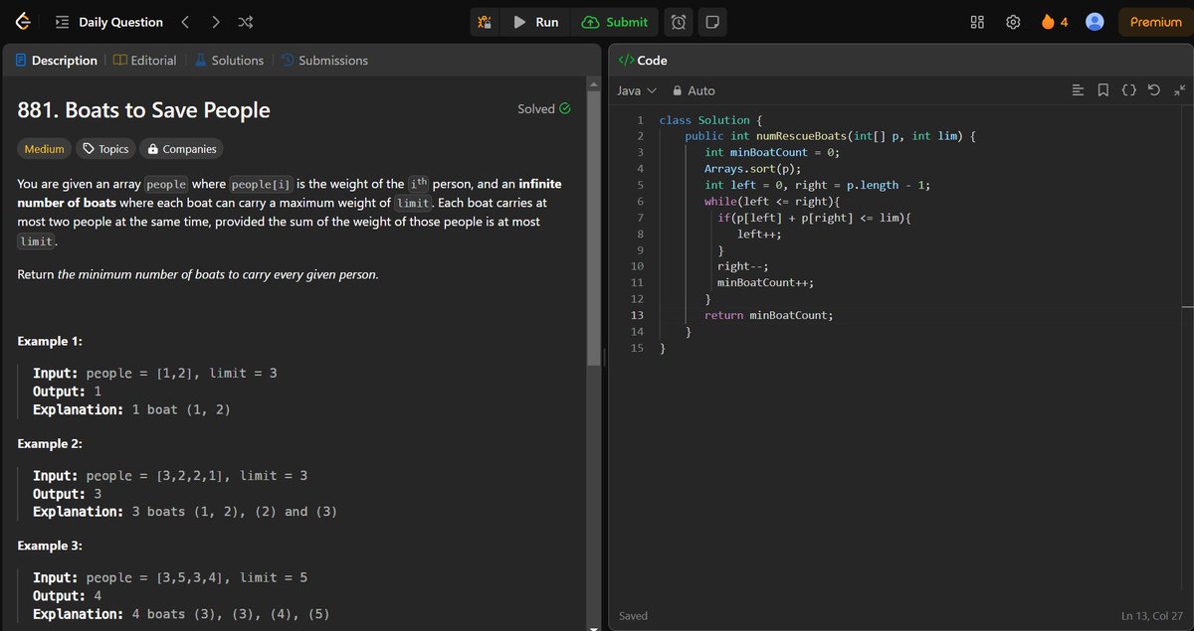Screen dimensions: 1194x631
Task: Select the Code panel tab
Action: click(643, 61)
